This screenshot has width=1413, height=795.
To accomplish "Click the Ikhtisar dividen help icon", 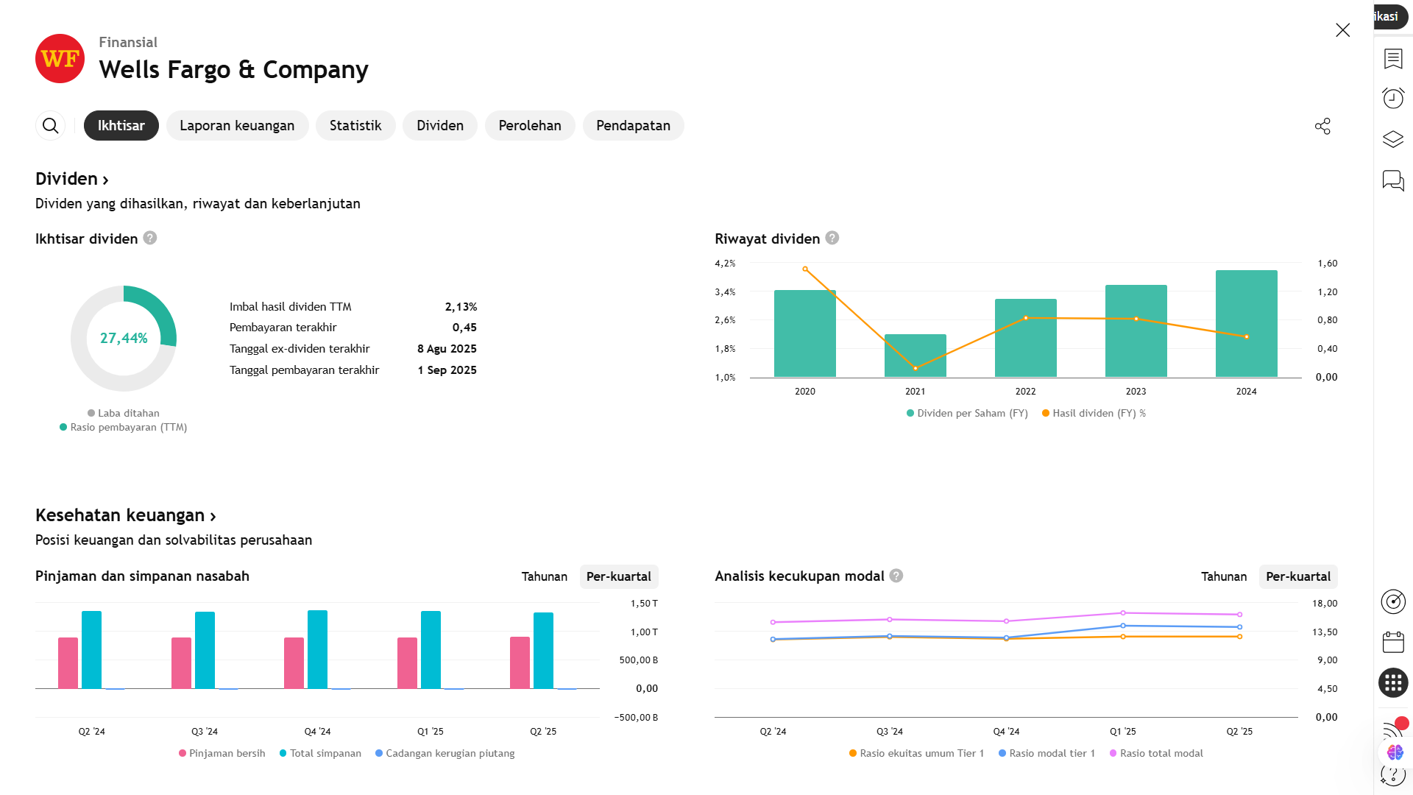I will pyautogui.click(x=150, y=238).
